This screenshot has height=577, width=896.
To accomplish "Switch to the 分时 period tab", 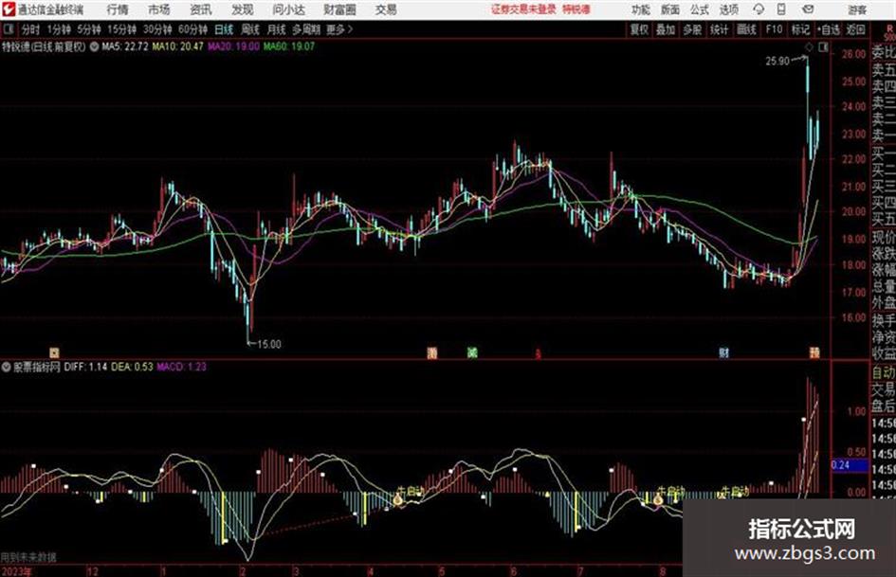I will (31, 29).
